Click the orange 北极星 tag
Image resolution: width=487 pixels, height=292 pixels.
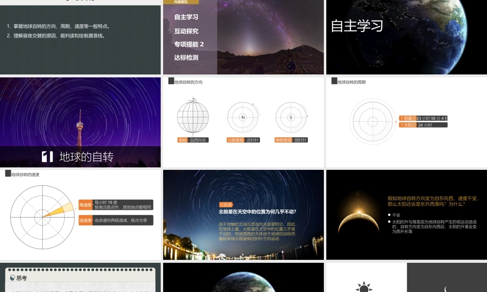tap(226, 205)
